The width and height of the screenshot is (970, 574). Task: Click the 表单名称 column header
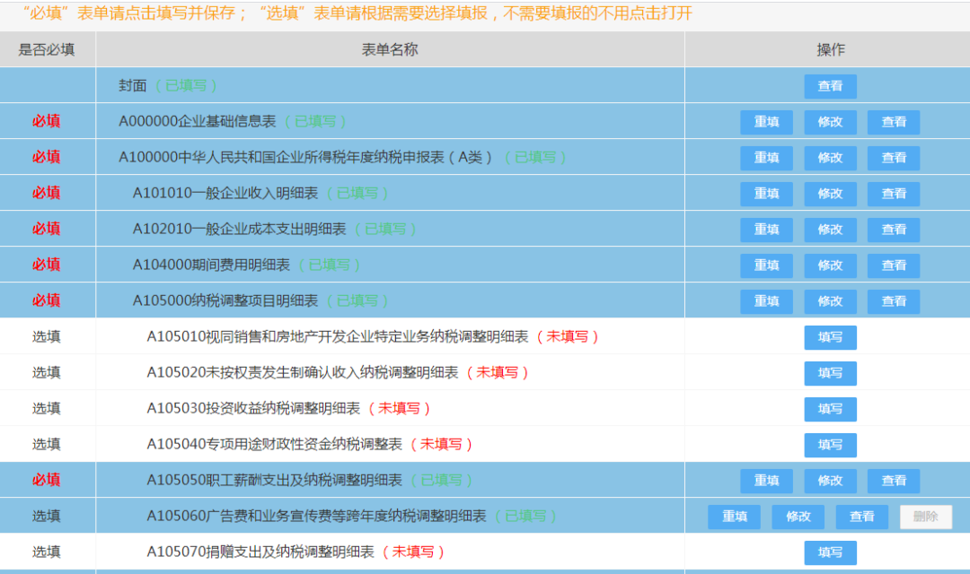tap(390, 49)
